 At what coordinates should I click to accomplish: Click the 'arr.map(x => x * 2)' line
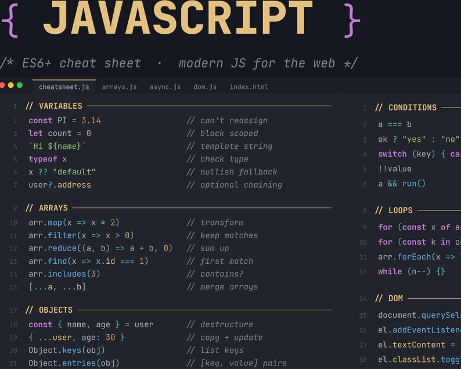pos(74,223)
